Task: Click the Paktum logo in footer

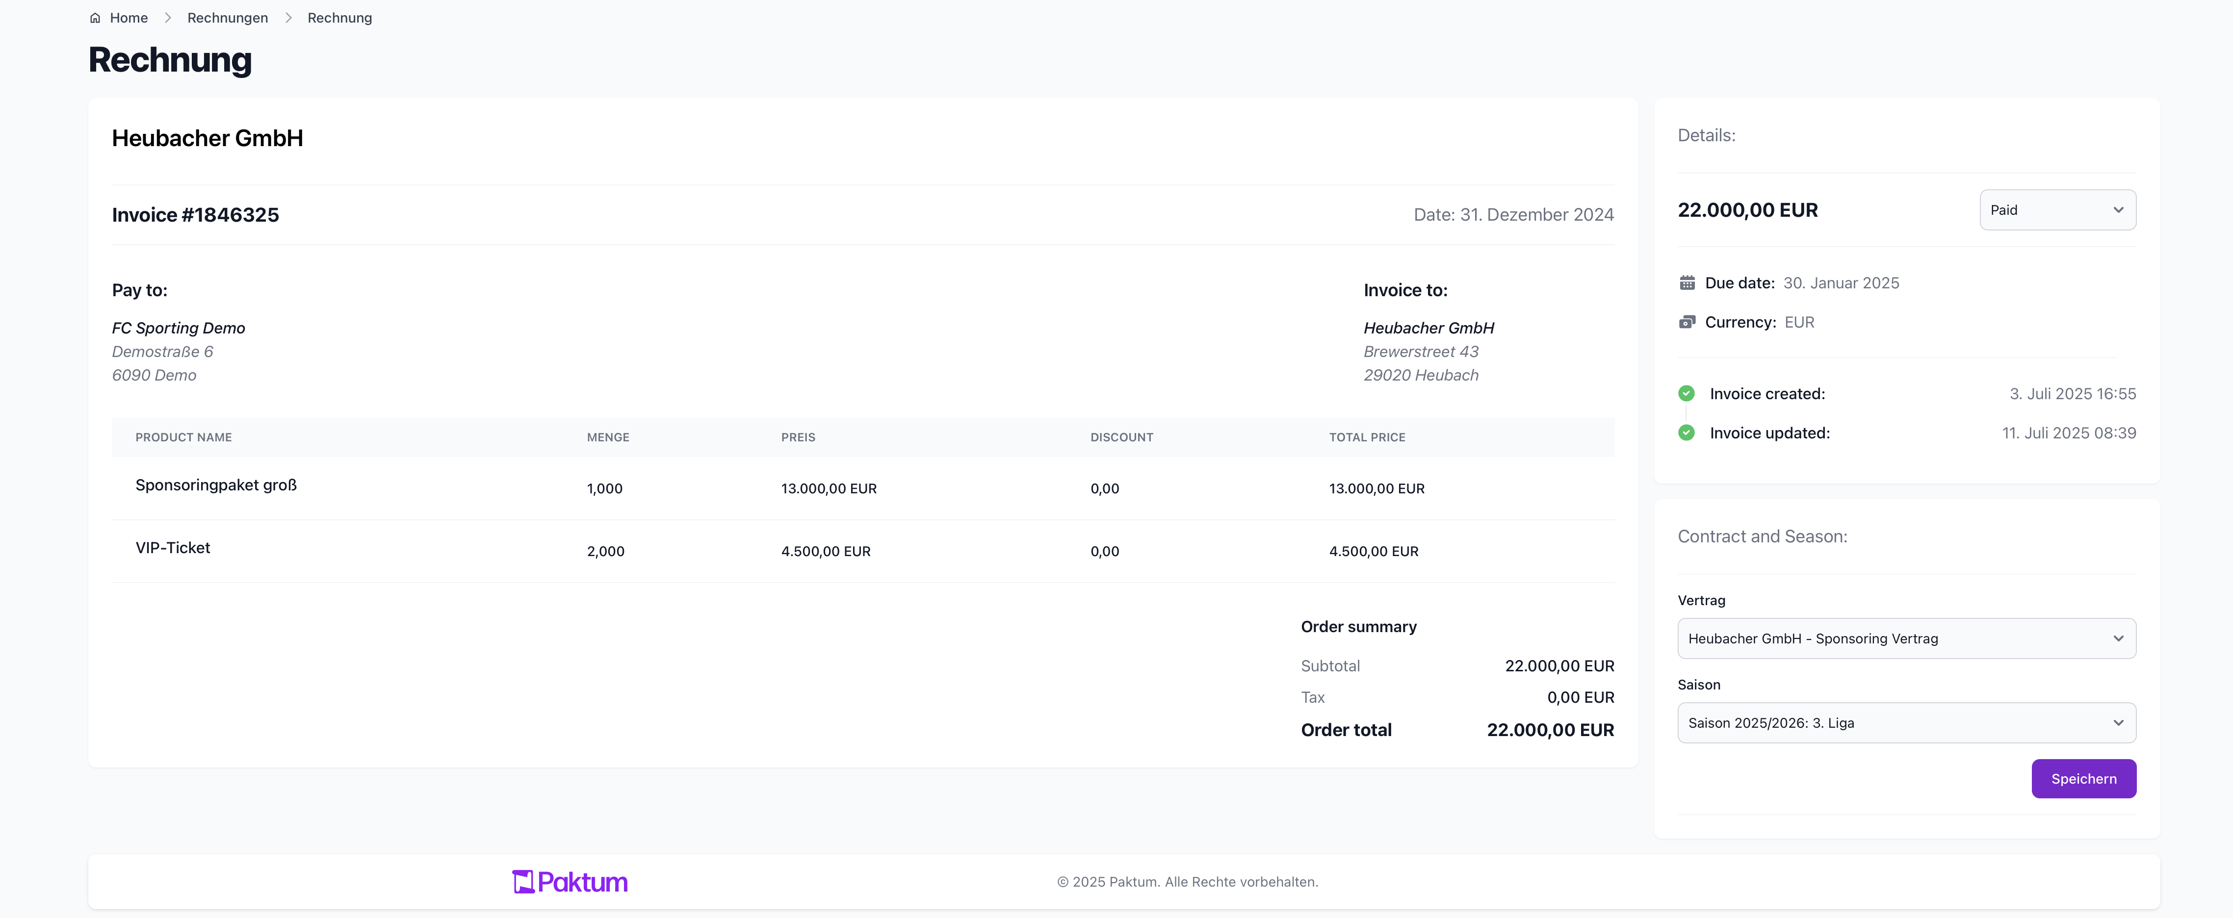Action: [570, 882]
